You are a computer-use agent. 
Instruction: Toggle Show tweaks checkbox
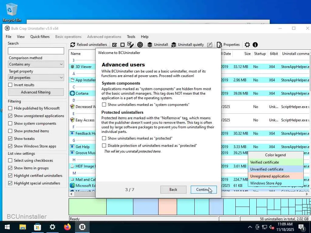tap(10, 138)
